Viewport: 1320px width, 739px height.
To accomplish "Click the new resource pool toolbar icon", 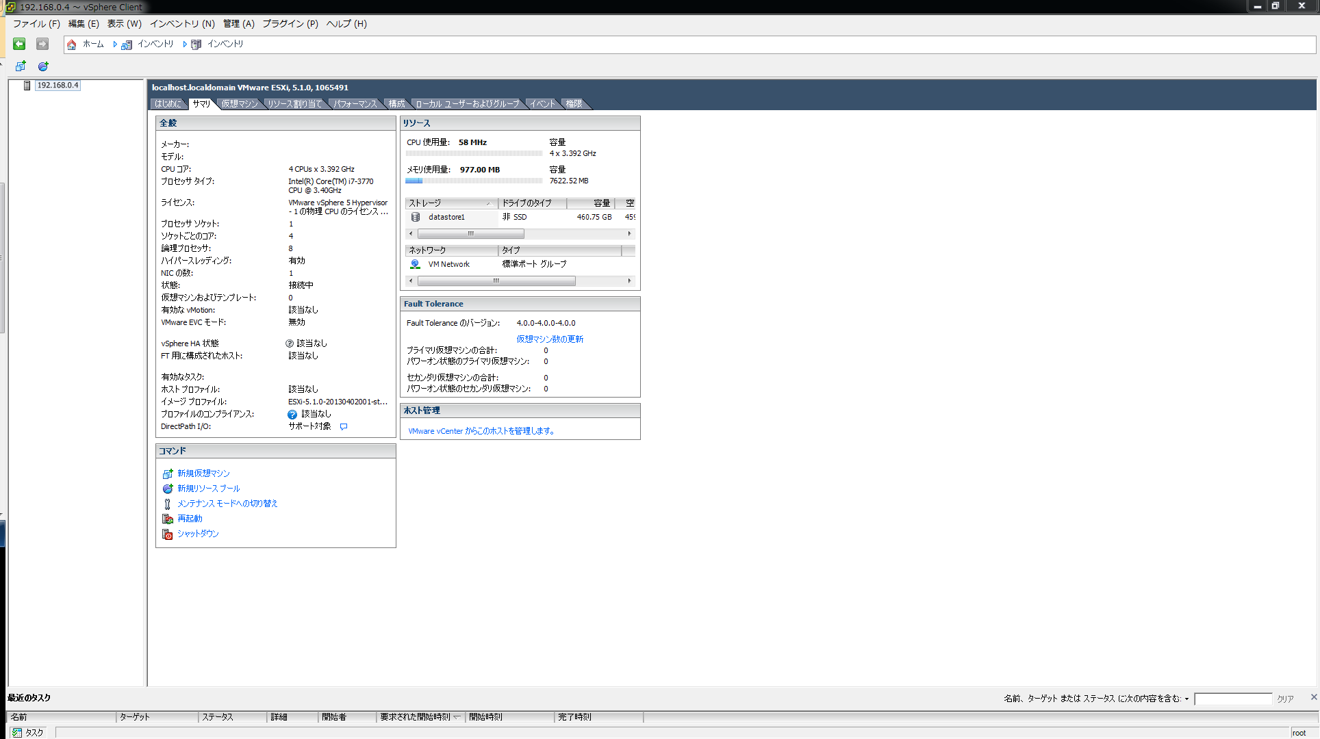I will (43, 66).
